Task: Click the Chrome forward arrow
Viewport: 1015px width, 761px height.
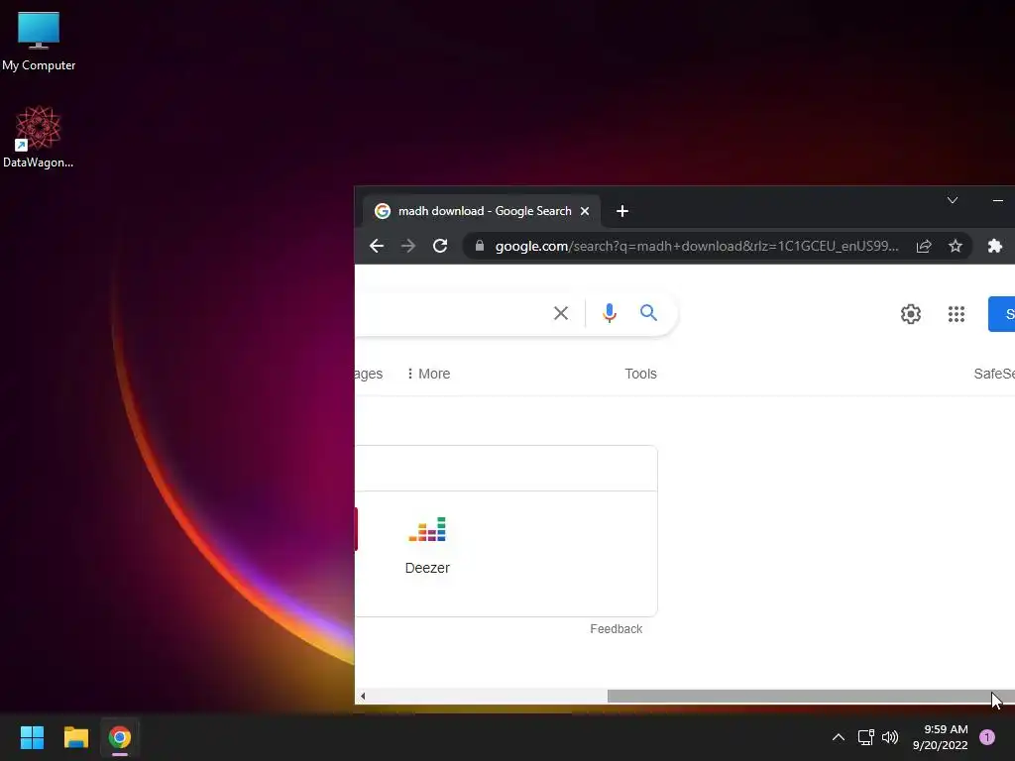Action: [x=407, y=246]
